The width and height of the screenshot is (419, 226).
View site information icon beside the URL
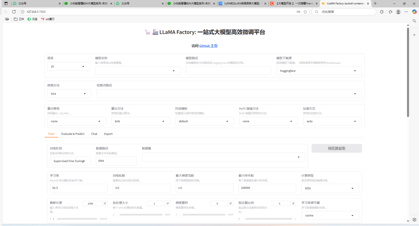click(23, 12)
